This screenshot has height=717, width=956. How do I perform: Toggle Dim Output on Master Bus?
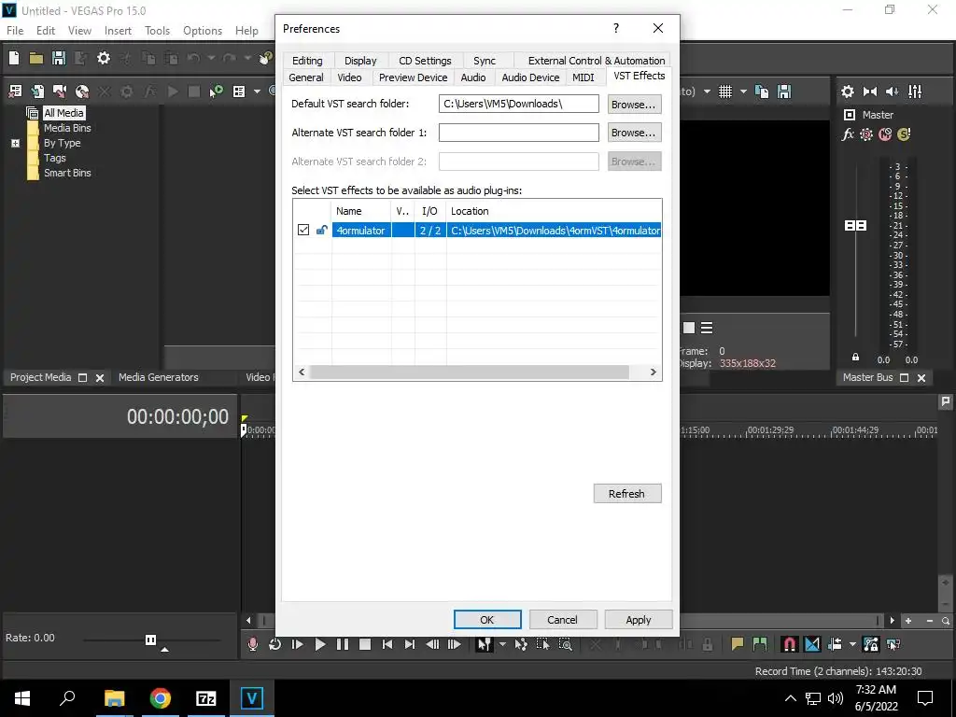(893, 91)
